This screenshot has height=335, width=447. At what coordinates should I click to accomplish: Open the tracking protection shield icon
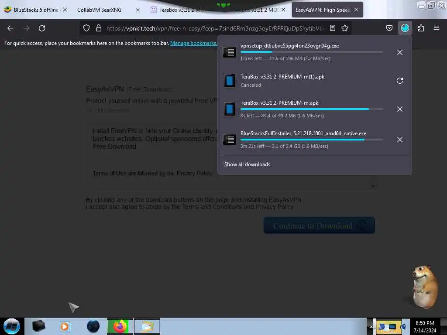[x=86, y=28]
